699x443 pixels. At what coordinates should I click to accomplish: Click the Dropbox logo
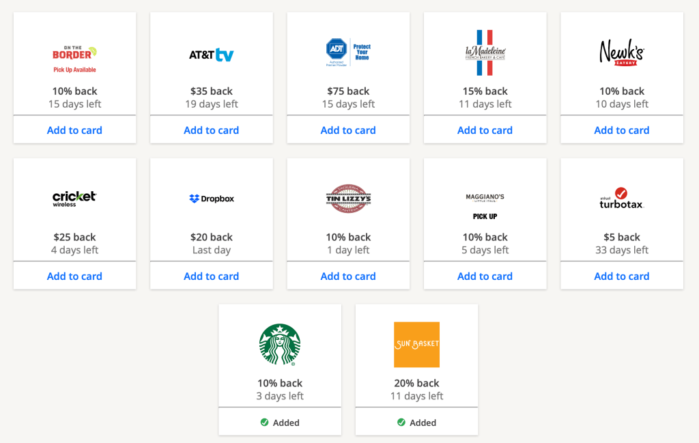212,199
